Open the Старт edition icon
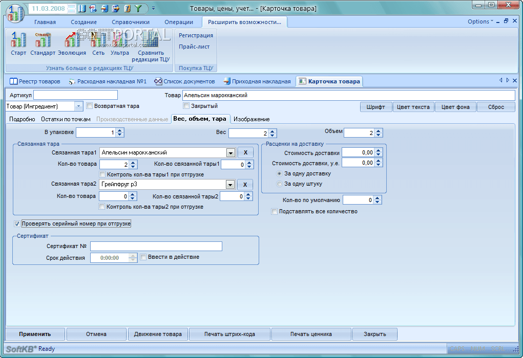This screenshot has width=523, height=358. pos(18,43)
